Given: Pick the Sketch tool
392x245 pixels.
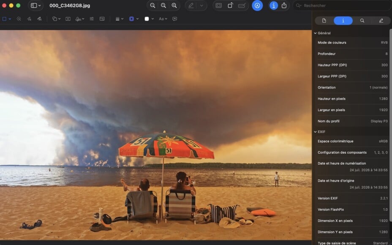Looking at the screenshot, I should 29,19.
